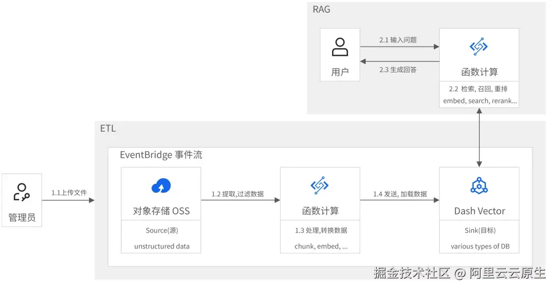Select the '2.2 检索, 召回, 重排' text
555x289 pixels.
click(x=478, y=89)
